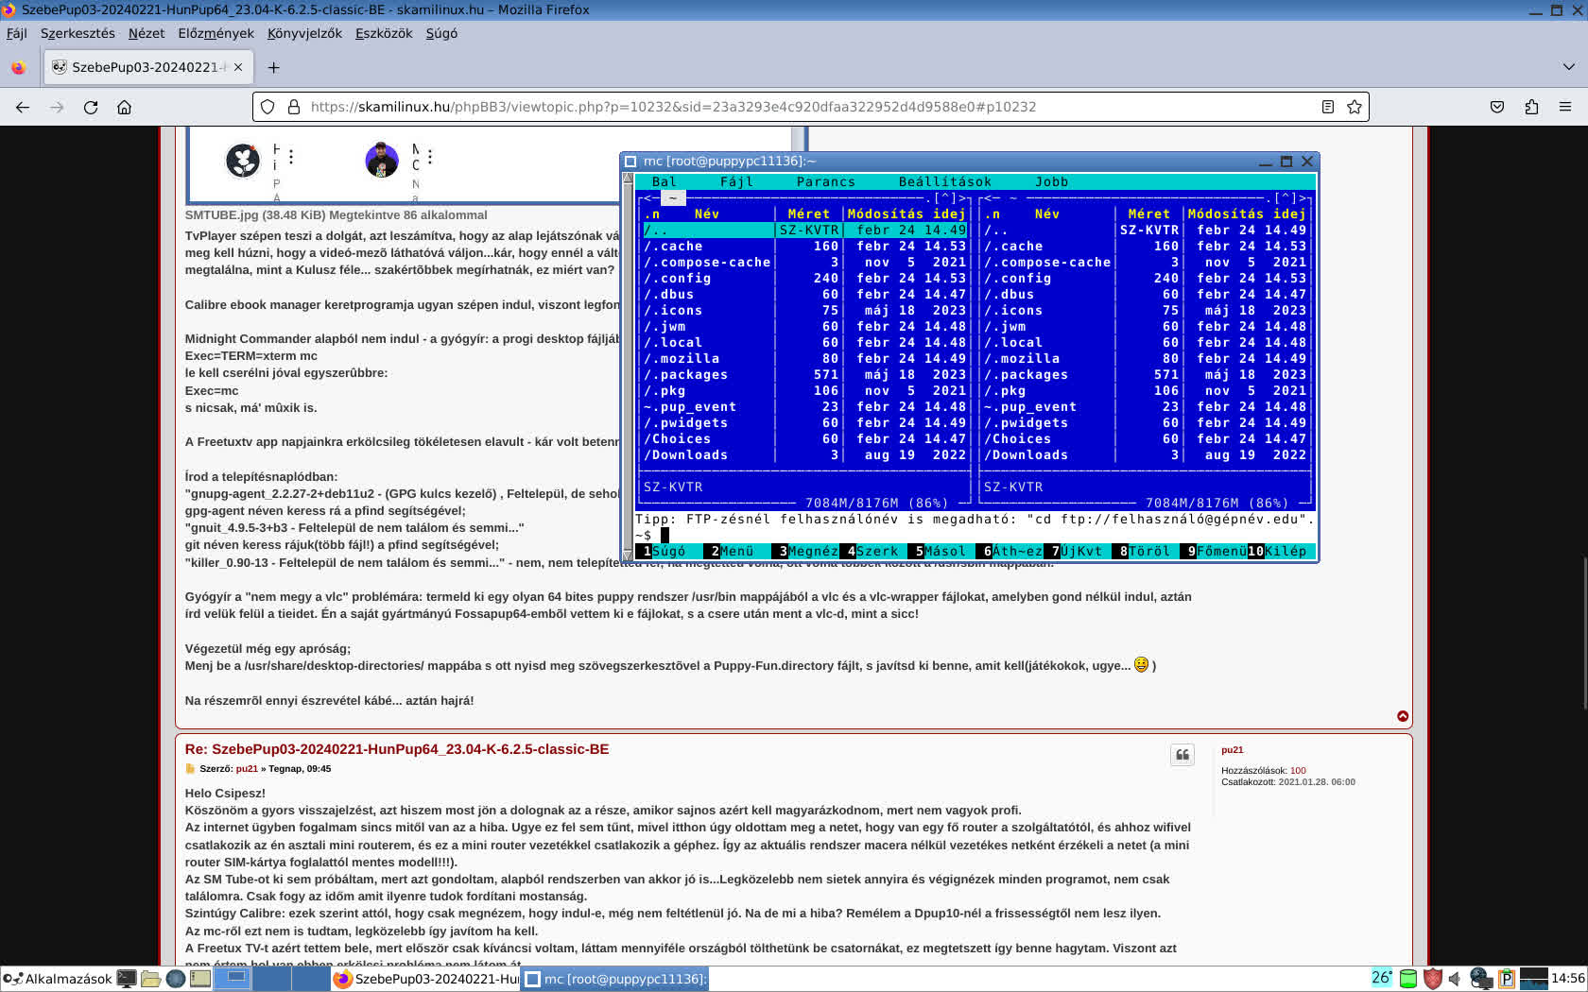Screen dimensions: 1588x992
Task: Open the site security padlock info
Action: click(294, 107)
